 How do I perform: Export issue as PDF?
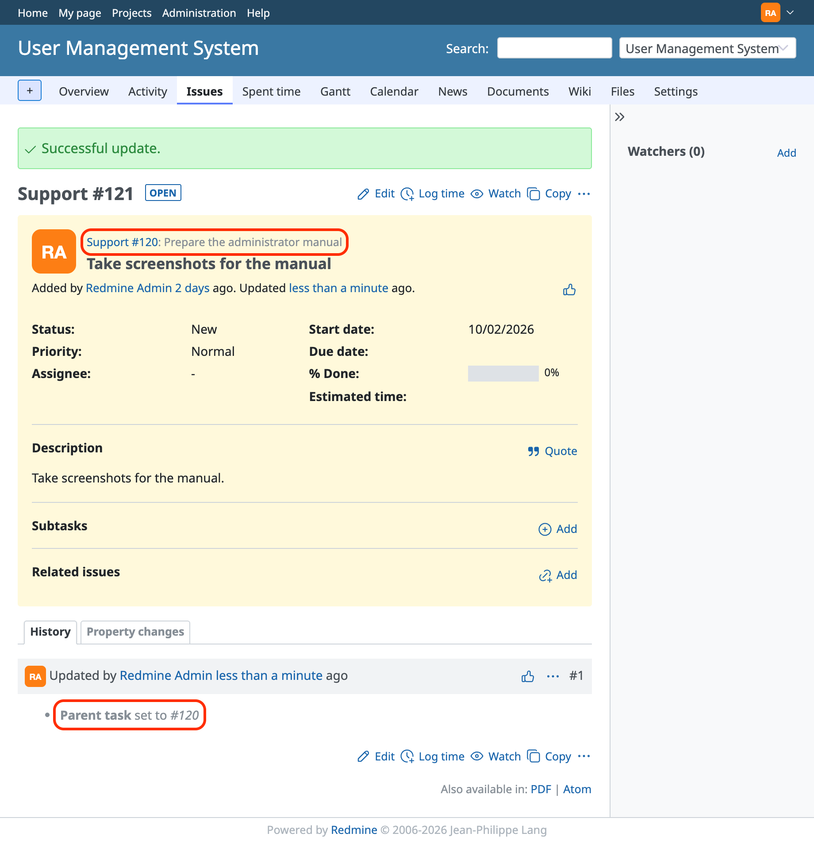[x=541, y=789]
